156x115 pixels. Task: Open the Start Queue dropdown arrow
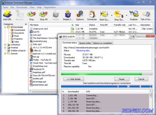coord(112,15)
